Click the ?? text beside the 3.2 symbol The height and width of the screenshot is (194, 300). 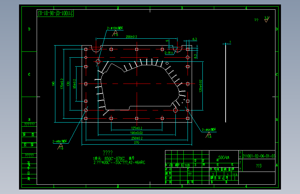[256, 20]
